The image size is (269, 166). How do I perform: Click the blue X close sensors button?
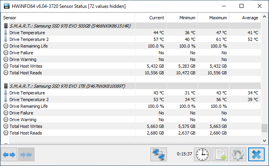[256, 155]
